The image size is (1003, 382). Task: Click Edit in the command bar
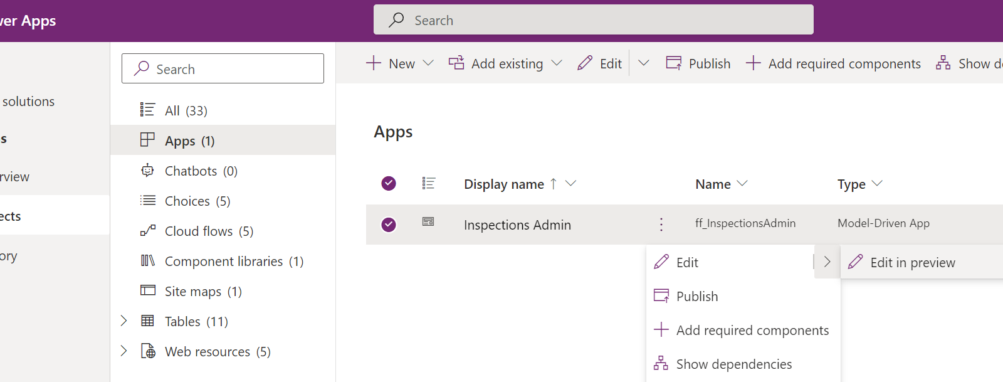coord(611,63)
